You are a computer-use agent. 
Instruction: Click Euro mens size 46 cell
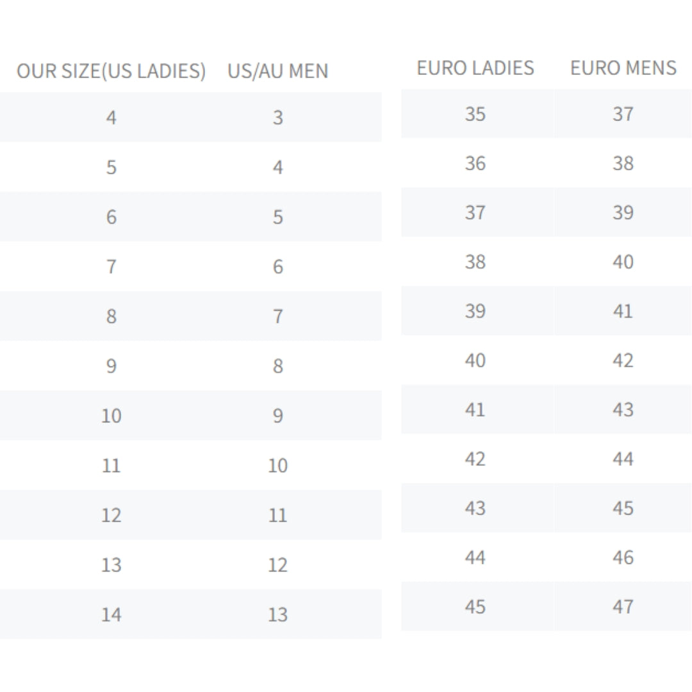point(623,557)
